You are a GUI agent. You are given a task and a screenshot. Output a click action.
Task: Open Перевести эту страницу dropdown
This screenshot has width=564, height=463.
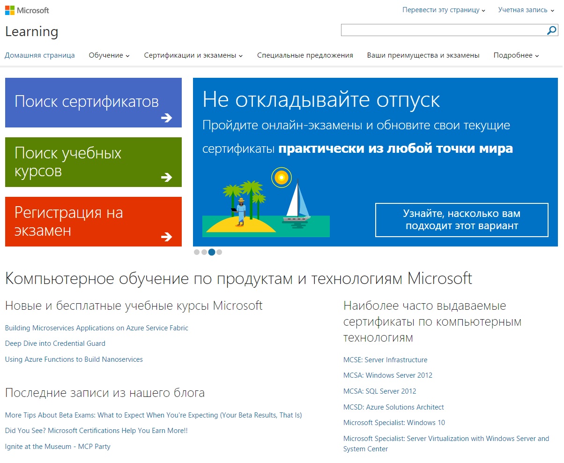click(444, 10)
